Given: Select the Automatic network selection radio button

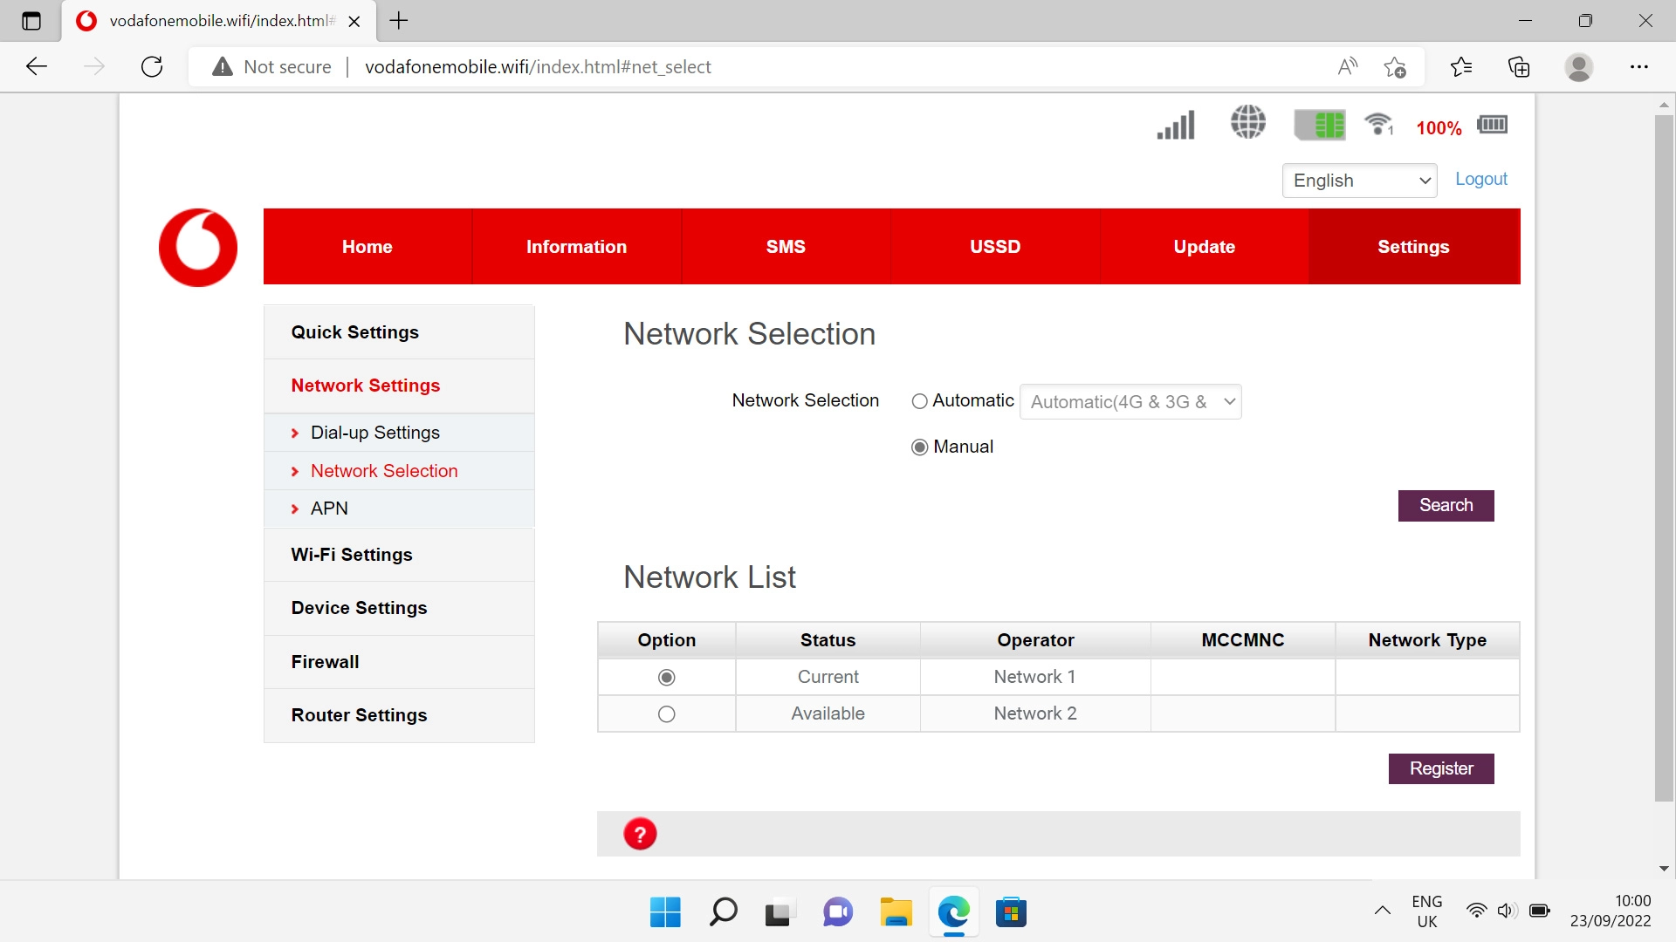Looking at the screenshot, I should [x=920, y=401].
